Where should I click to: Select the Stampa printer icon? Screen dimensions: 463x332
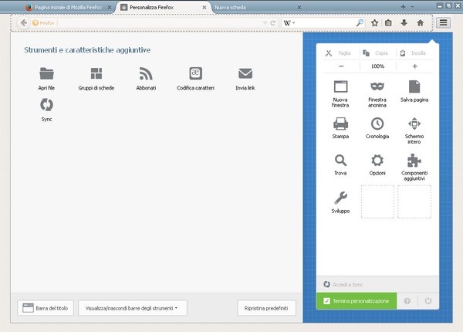[x=340, y=124]
